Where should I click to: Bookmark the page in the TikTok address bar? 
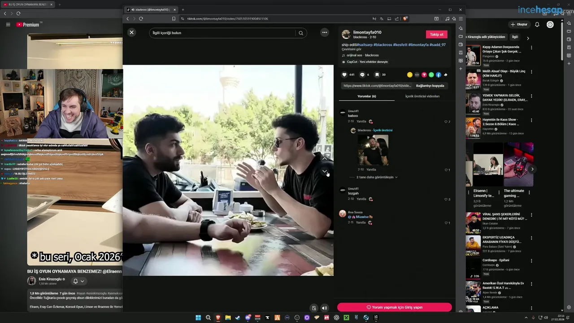[x=174, y=19]
